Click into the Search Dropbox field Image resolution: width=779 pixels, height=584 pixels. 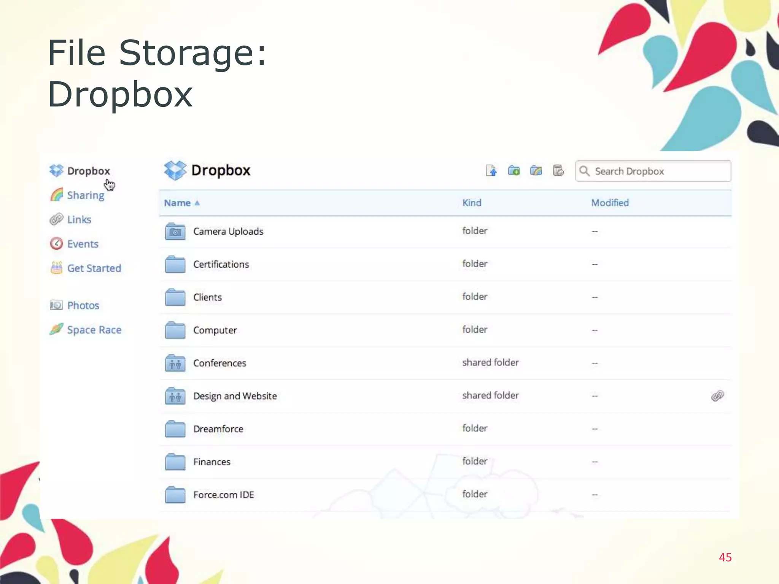(653, 171)
